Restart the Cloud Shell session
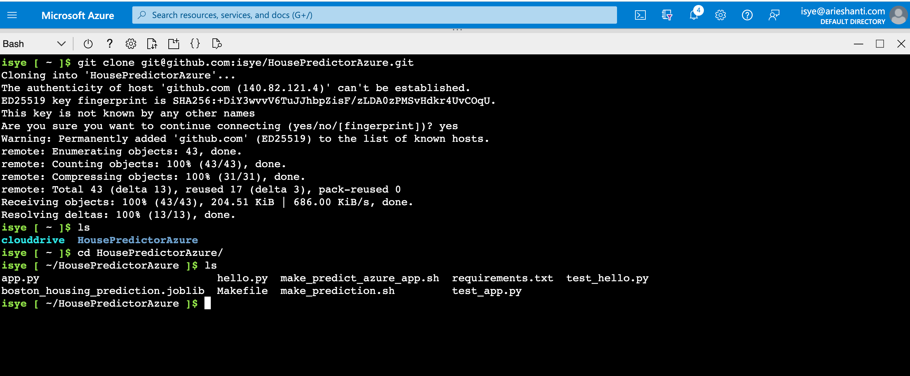Viewport: 910px width, 376px height. (88, 44)
